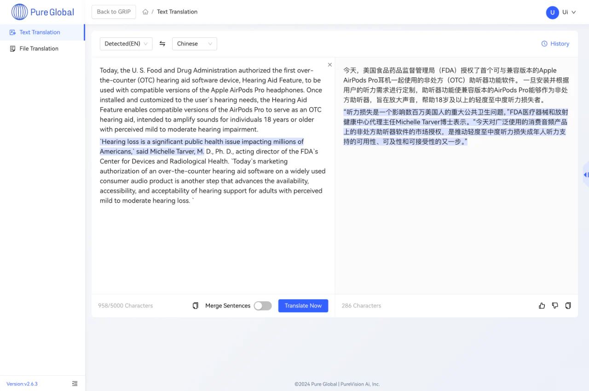Expand the Ui user account menu
This screenshot has width=589, height=391.
(569, 12)
